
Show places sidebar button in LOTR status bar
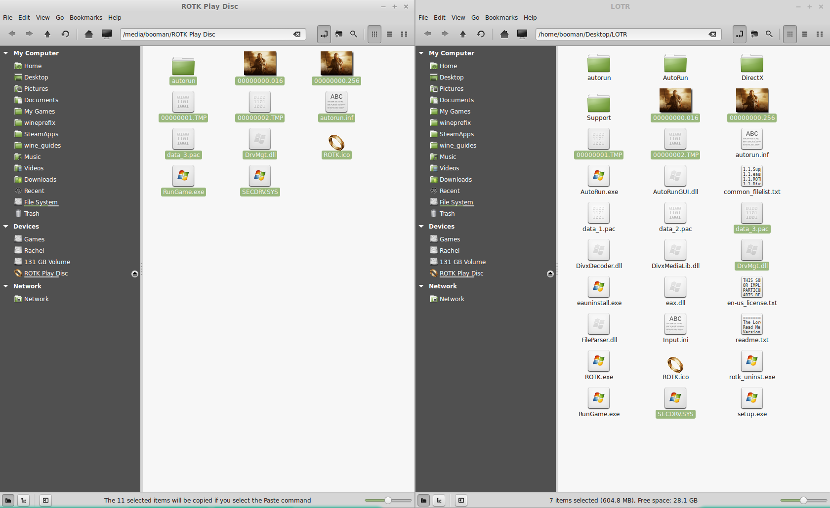coord(424,500)
